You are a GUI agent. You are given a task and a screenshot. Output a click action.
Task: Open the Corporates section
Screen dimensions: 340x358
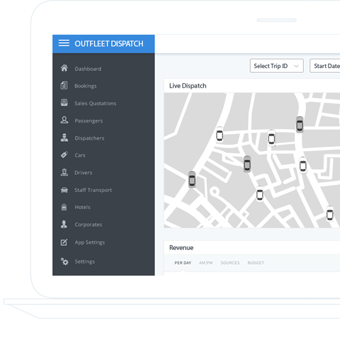click(x=88, y=225)
